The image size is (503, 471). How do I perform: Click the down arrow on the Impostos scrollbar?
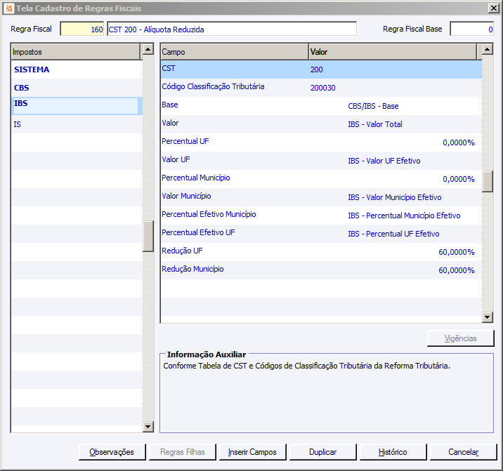(x=148, y=427)
